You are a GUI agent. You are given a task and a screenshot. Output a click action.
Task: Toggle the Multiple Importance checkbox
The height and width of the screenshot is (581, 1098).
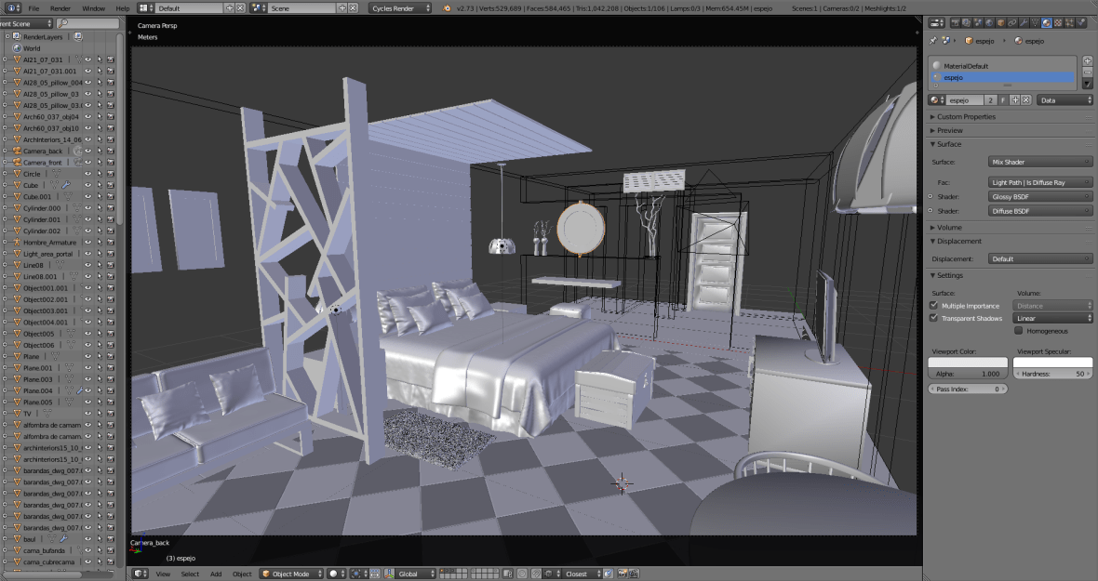(934, 305)
